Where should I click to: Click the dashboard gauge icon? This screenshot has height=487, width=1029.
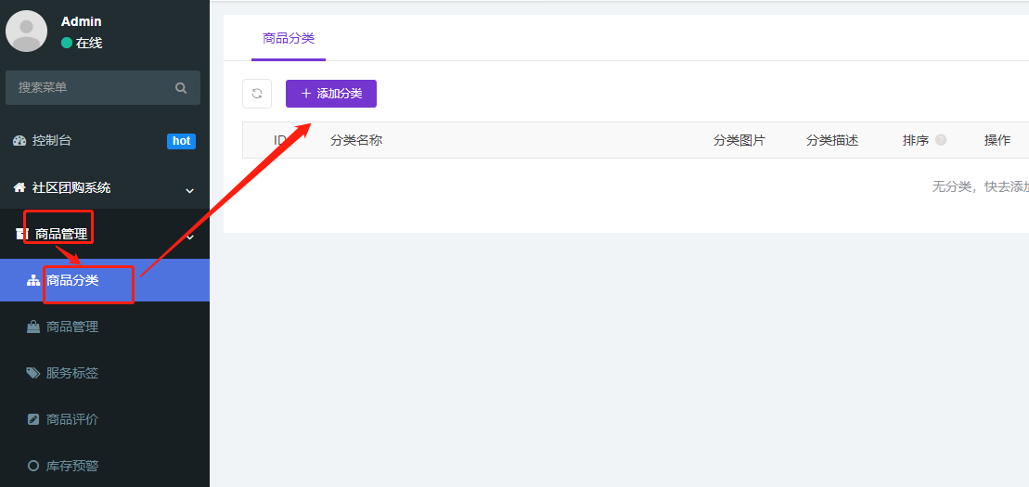point(19,140)
